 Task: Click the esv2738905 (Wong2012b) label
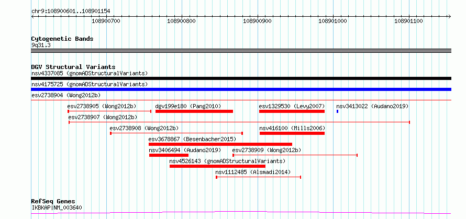tap(102, 106)
